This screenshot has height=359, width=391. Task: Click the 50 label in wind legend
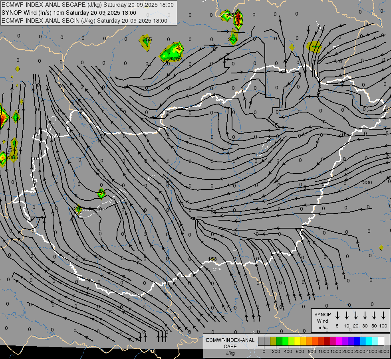click(x=374, y=326)
